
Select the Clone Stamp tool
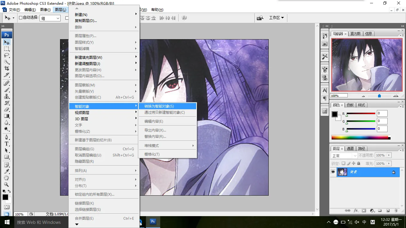coord(7,96)
